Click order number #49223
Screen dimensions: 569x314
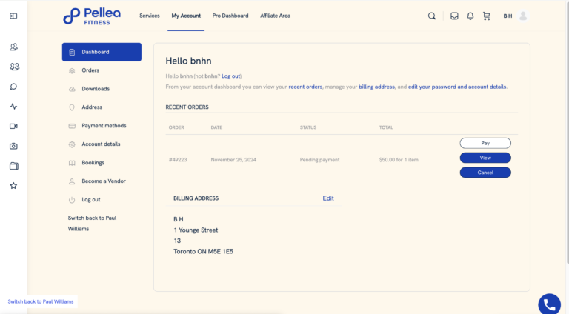point(178,160)
